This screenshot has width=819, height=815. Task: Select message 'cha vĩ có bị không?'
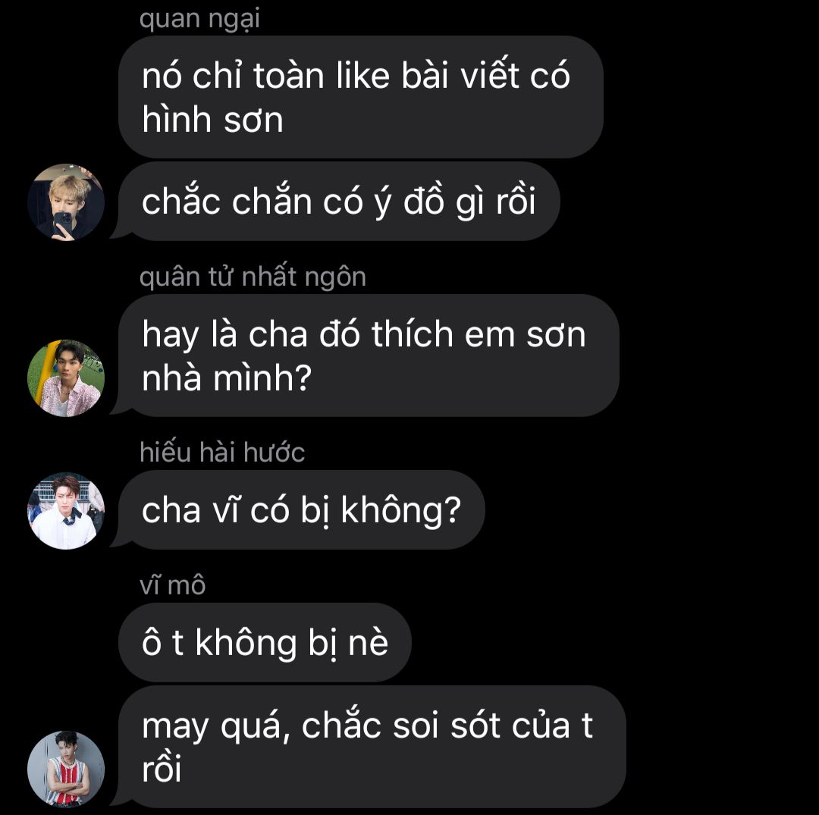(x=301, y=509)
